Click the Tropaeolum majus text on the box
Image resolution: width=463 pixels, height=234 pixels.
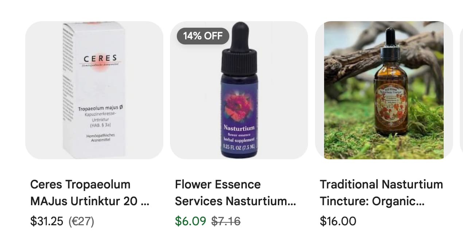(x=100, y=109)
